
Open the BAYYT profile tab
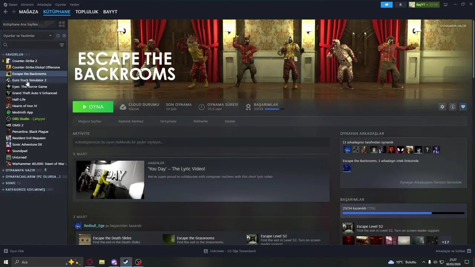click(110, 12)
